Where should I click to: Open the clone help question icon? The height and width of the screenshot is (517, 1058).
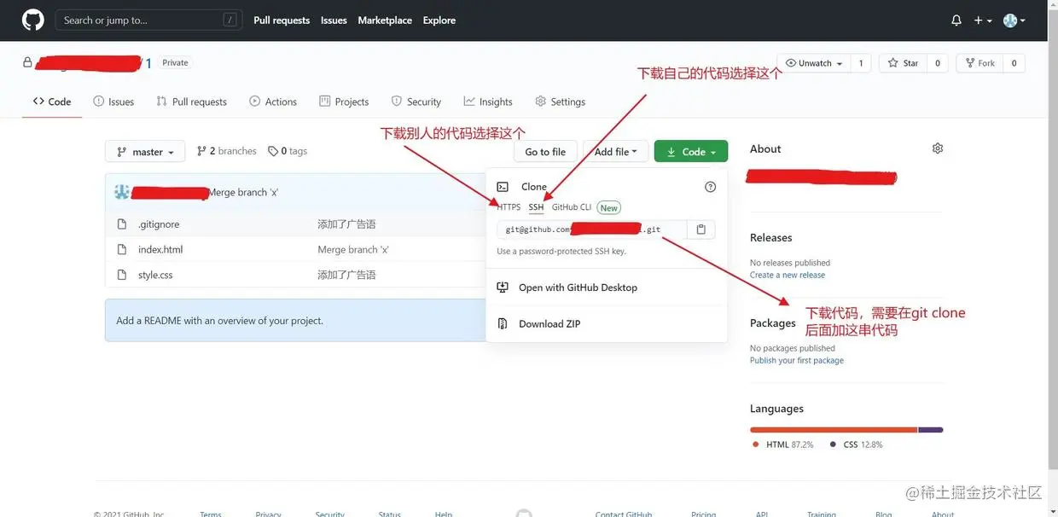click(x=710, y=187)
